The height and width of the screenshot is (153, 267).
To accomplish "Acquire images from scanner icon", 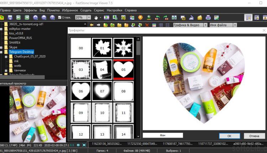I will pos(191,17).
